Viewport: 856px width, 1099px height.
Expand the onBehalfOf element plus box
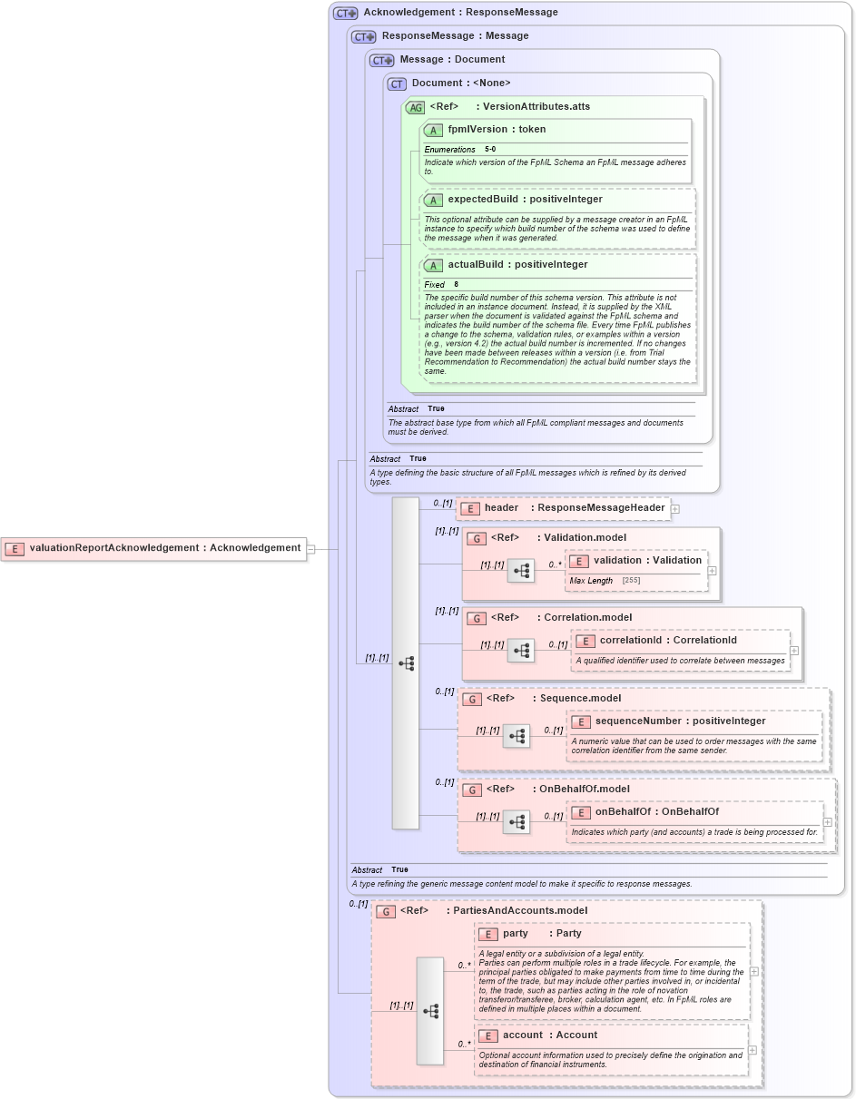(828, 822)
